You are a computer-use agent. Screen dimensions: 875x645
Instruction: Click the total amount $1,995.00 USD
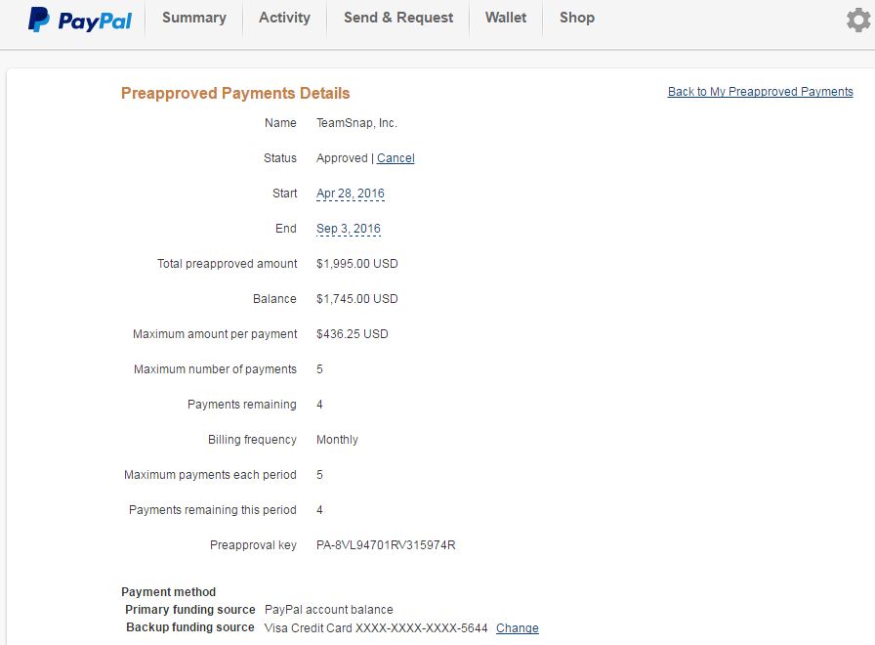pos(357,264)
